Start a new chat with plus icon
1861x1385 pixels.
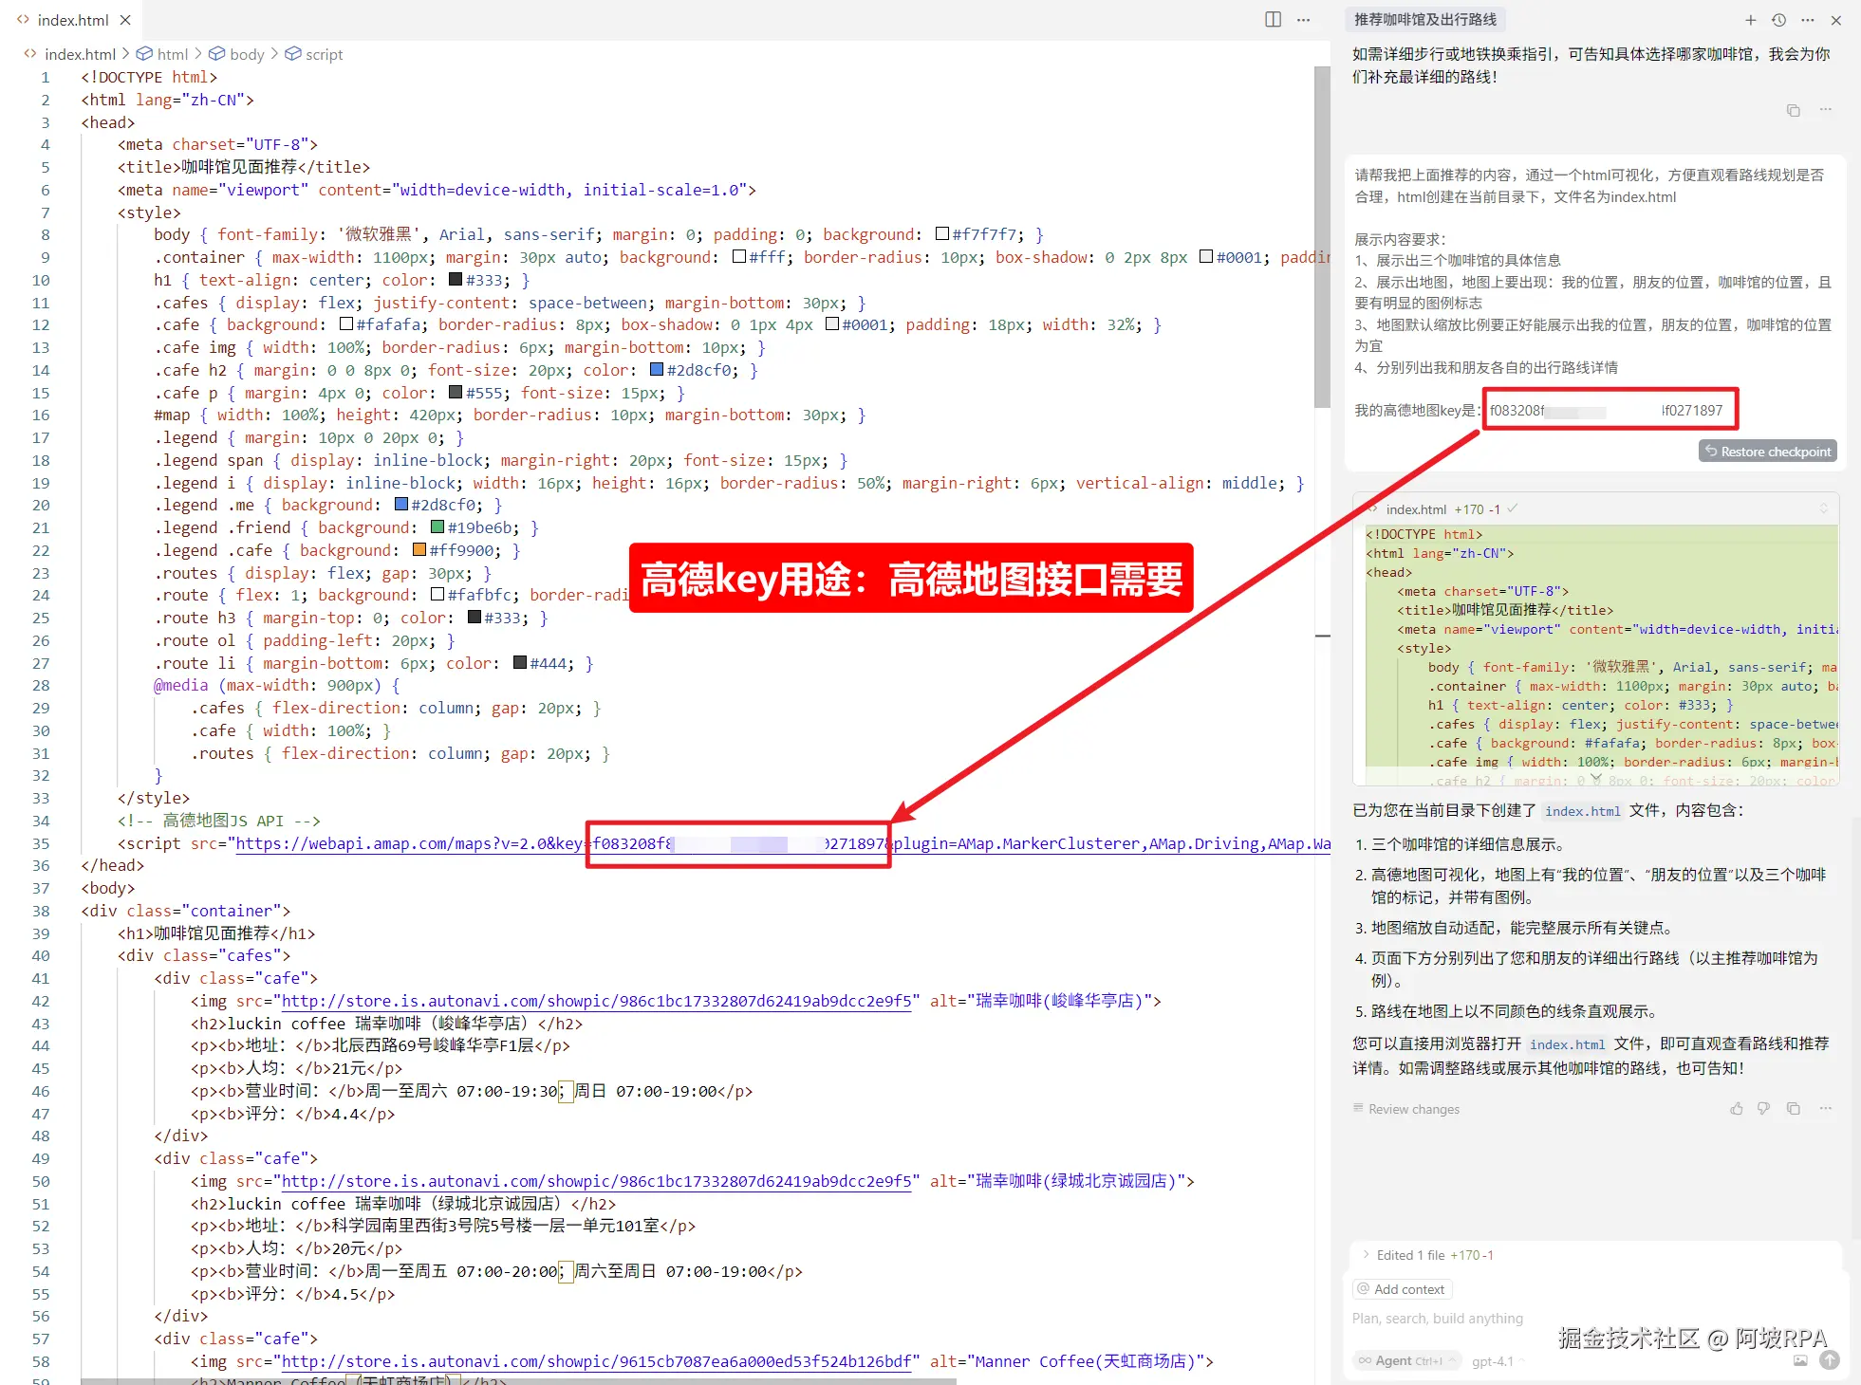tap(1750, 20)
